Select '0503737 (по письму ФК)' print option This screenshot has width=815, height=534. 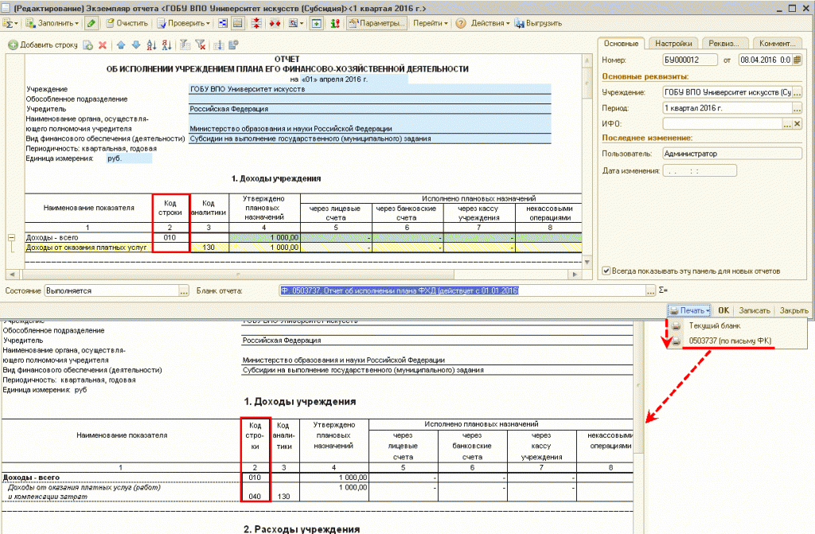[728, 341]
